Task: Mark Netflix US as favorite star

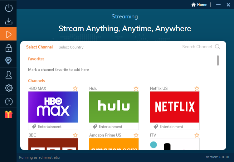Action: point(197,88)
